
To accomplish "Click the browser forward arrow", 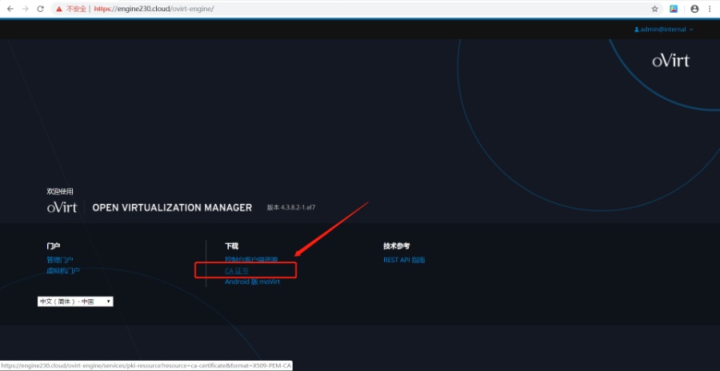I will [x=26, y=9].
